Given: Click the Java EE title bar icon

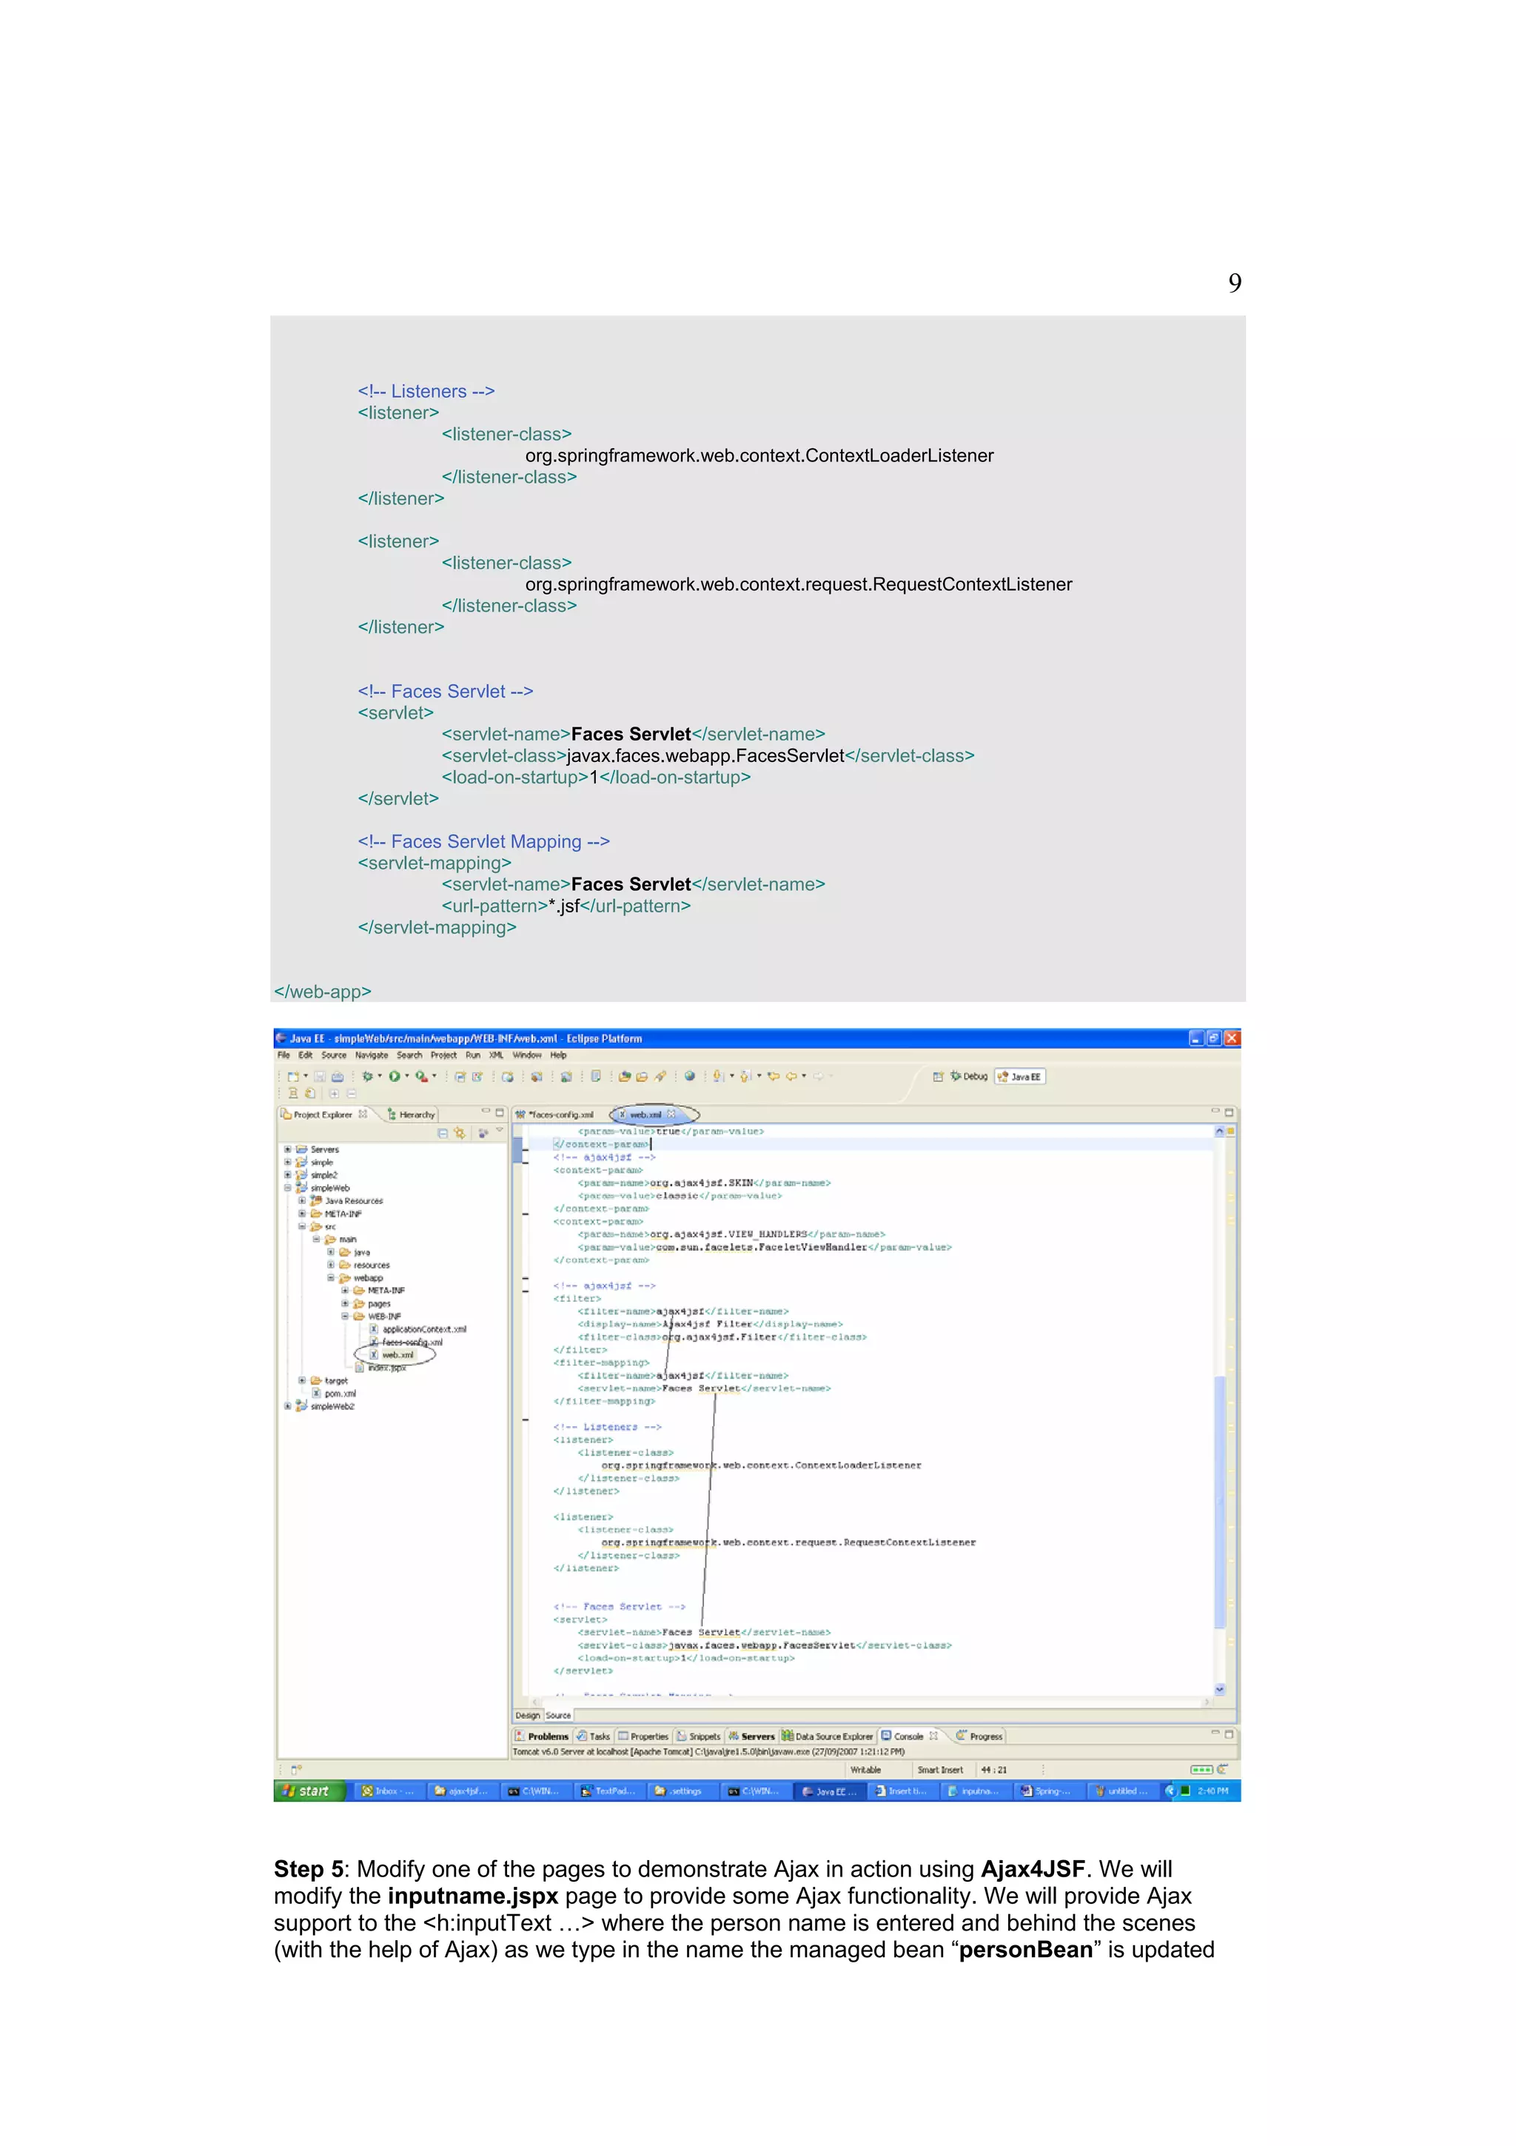Looking at the screenshot, I should tap(281, 1038).
